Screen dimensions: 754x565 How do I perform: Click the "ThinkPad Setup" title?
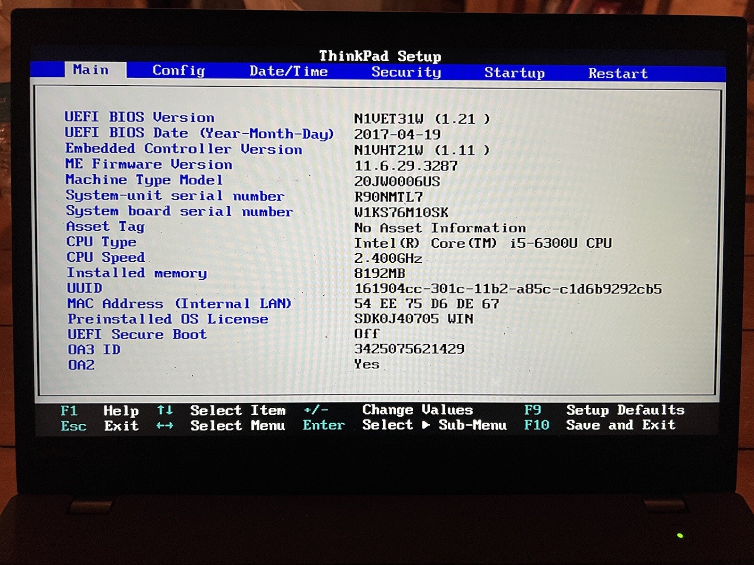(x=380, y=56)
